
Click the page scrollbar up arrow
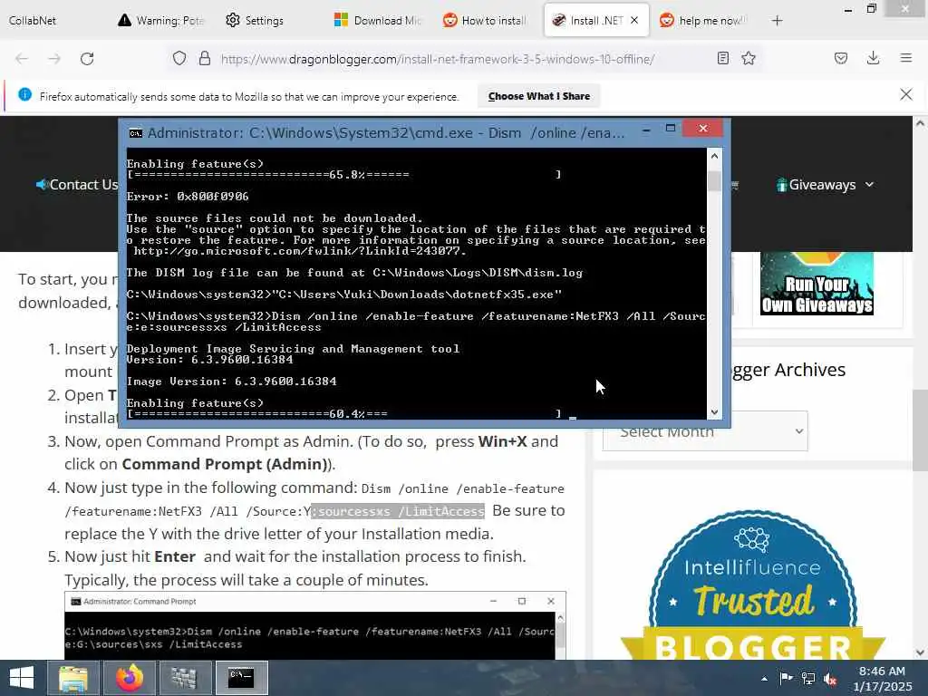(920, 123)
